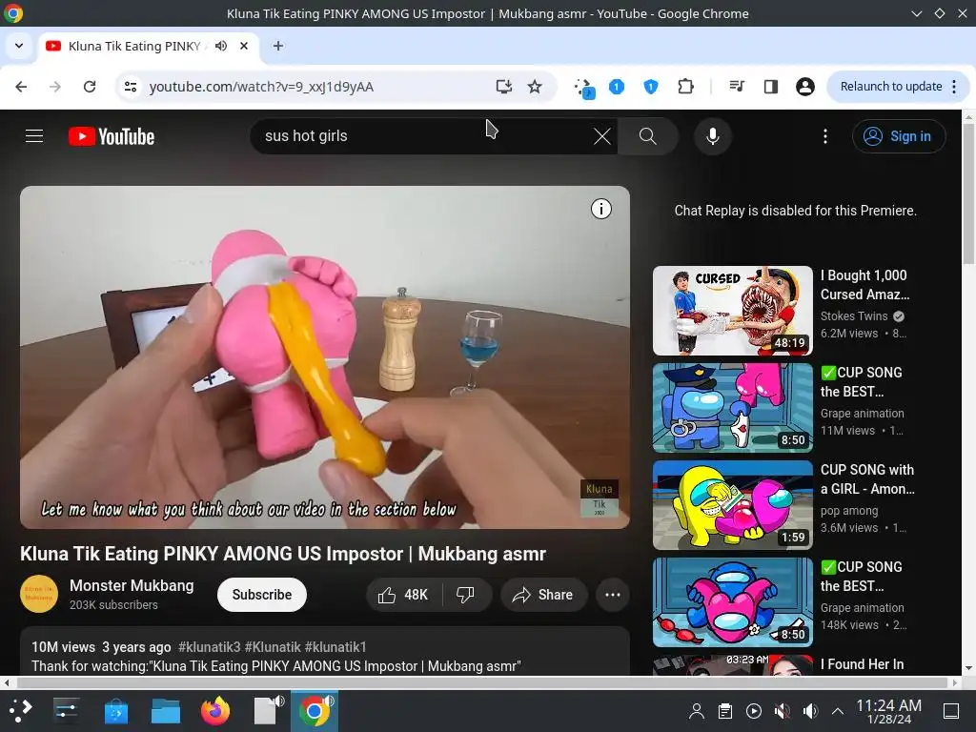Expand the tab search dropdown arrow
Screen dimensions: 976x732
(x=19, y=46)
